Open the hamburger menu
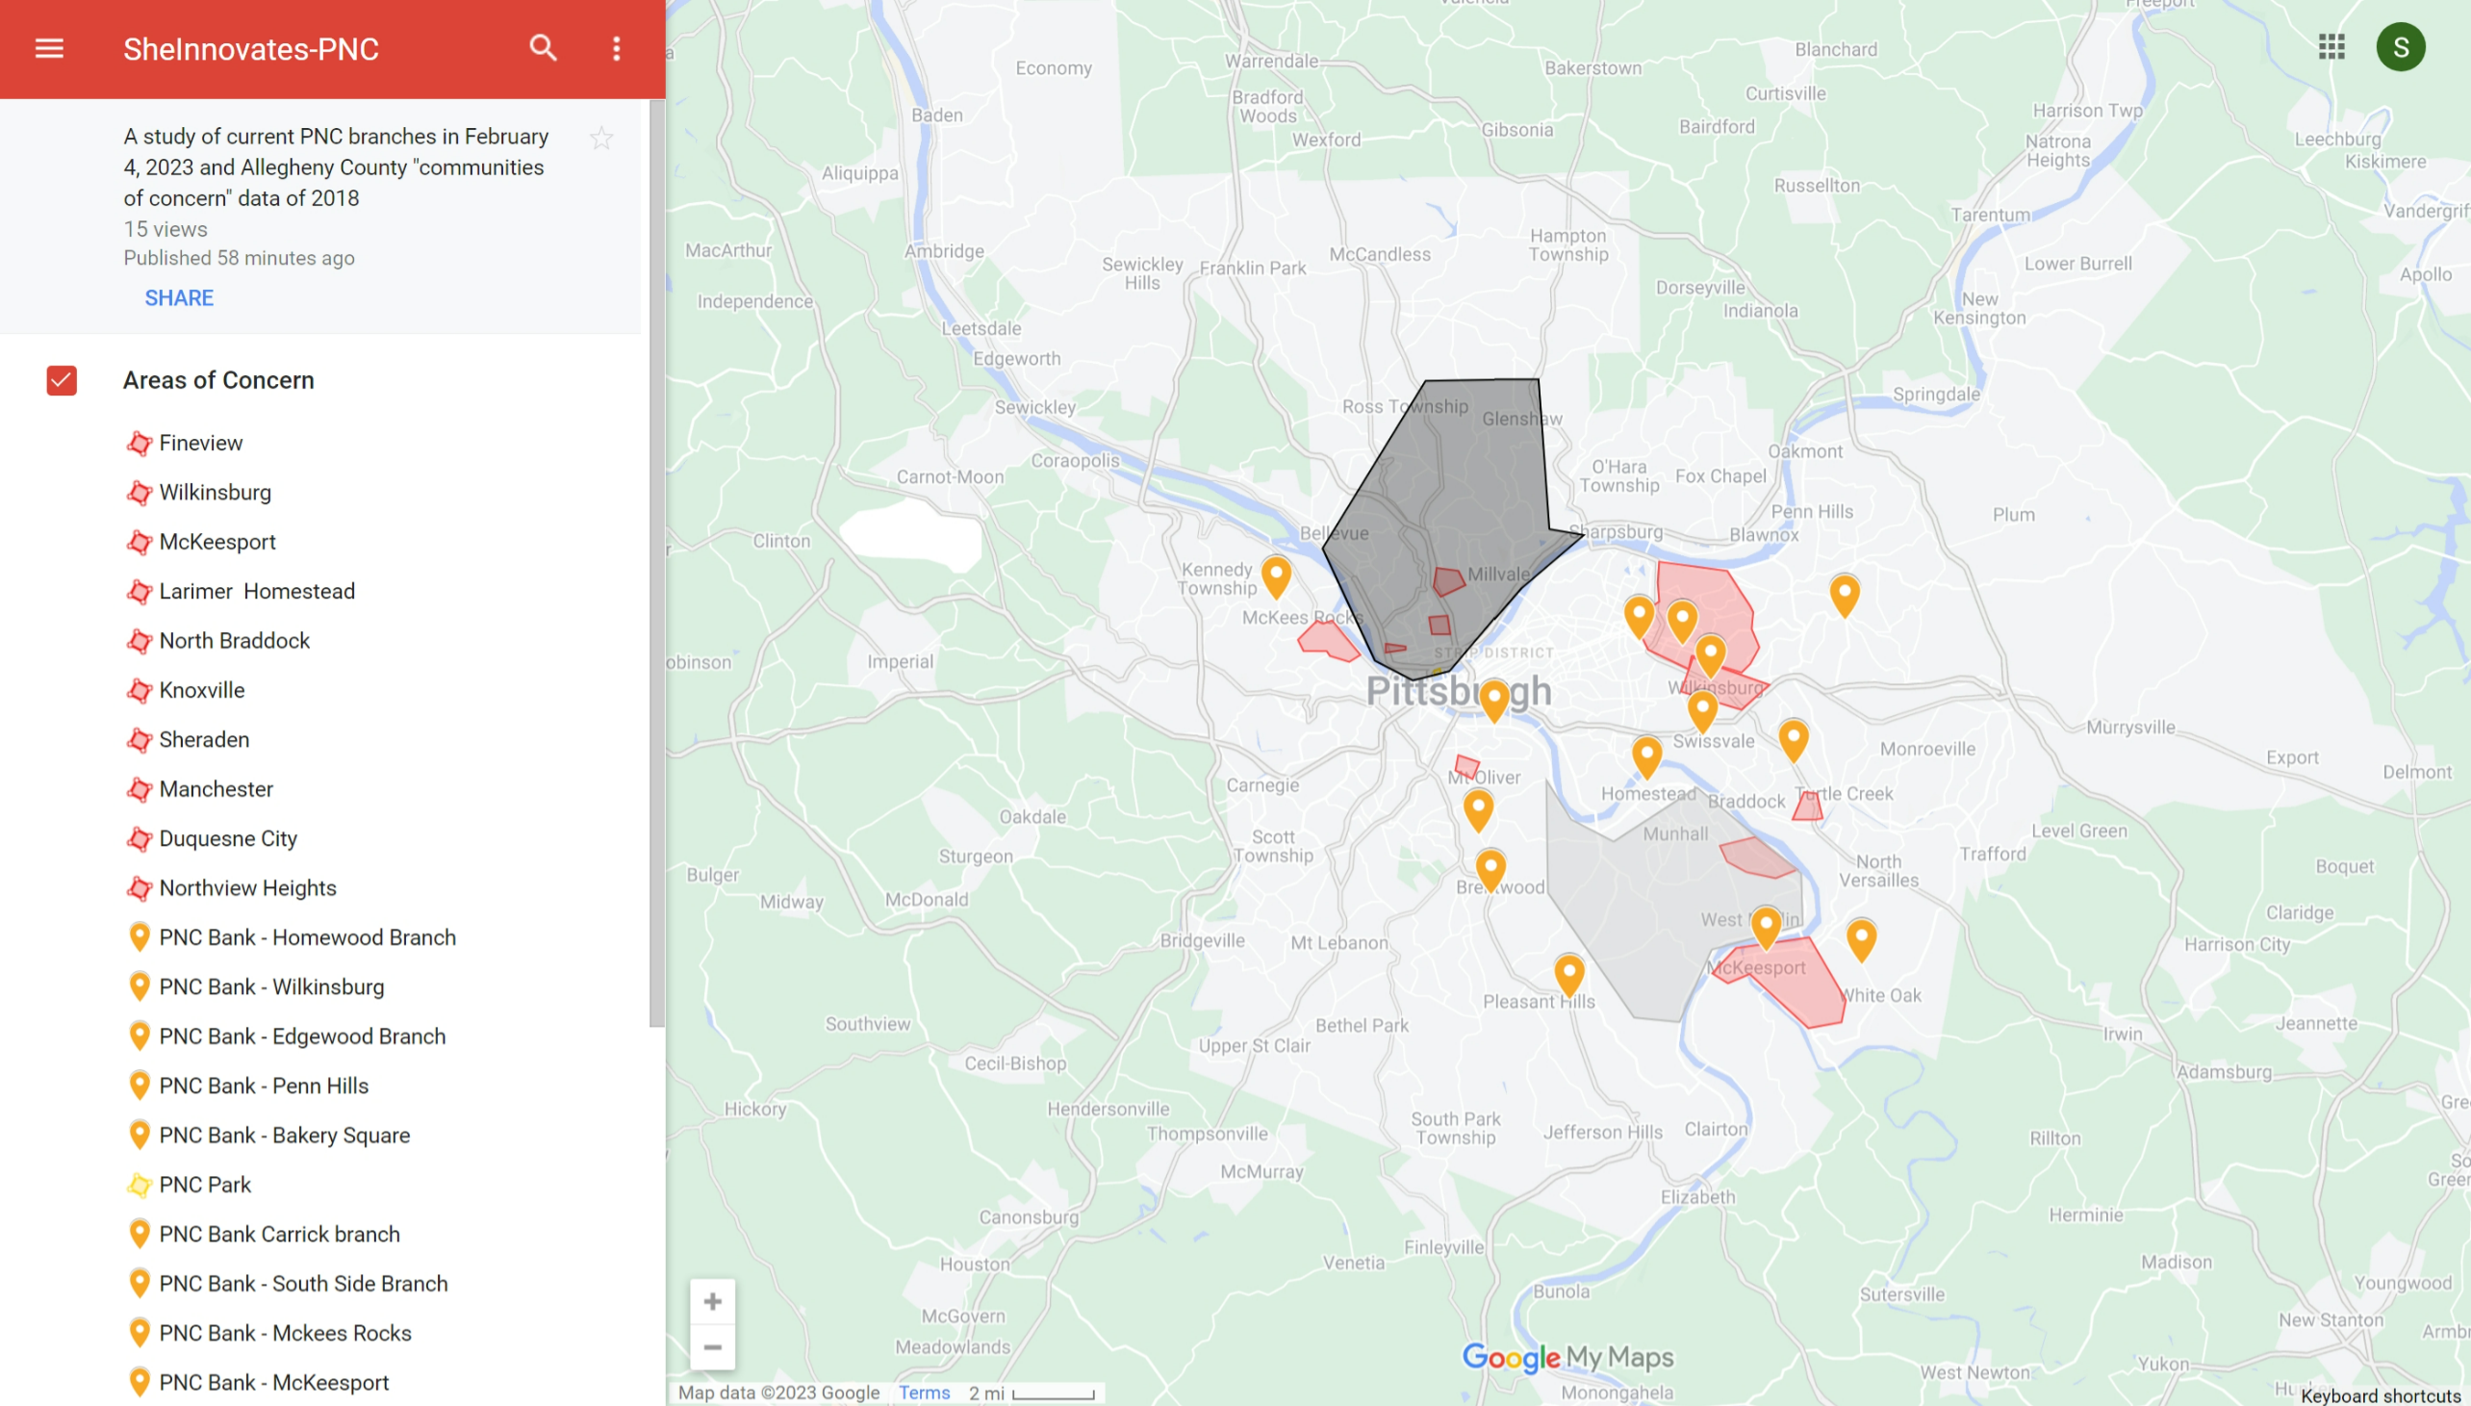 [49, 48]
